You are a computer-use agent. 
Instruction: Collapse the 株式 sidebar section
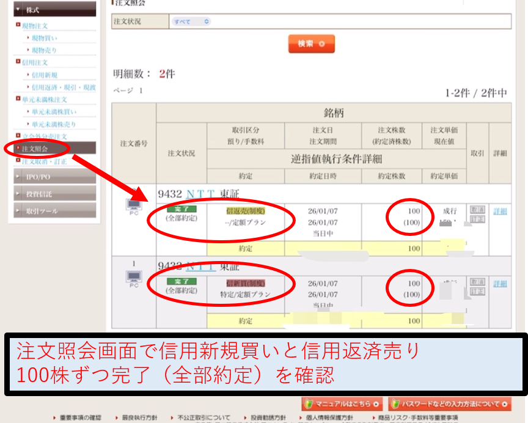(x=52, y=9)
